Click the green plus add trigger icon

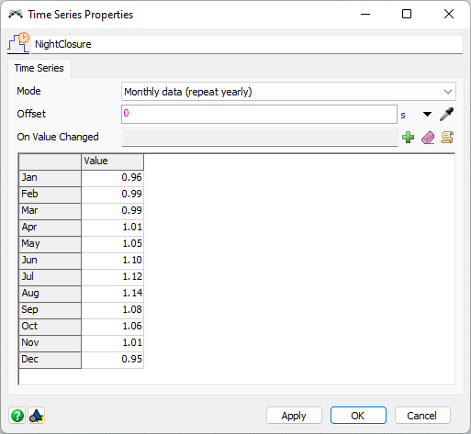point(408,138)
